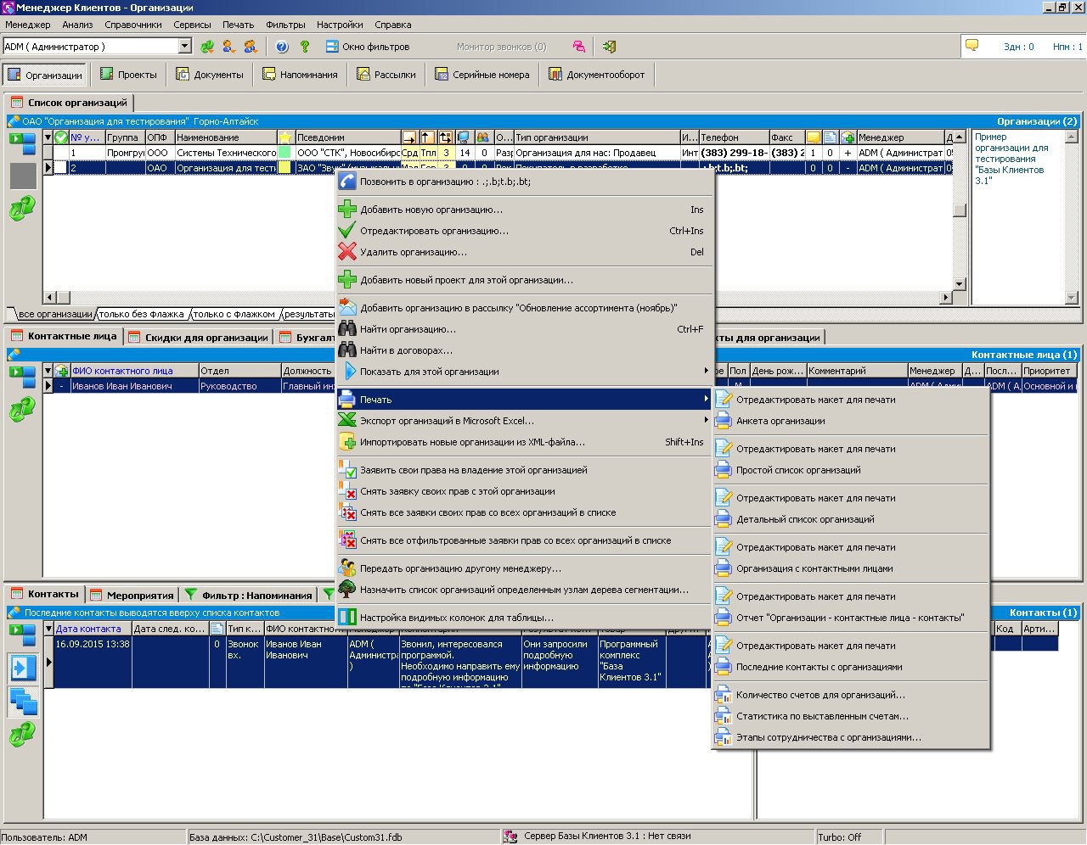
Task: Click green refresh arrows beside organizations list
Action: pyautogui.click(x=22, y=208)
